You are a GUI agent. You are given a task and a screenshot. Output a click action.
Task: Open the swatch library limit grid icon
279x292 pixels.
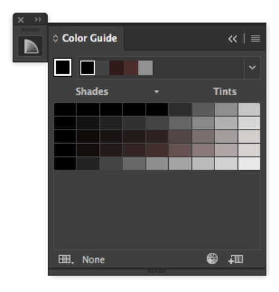[66, 259]
